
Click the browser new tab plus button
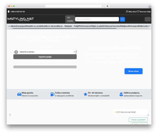(x=150, y=7)
